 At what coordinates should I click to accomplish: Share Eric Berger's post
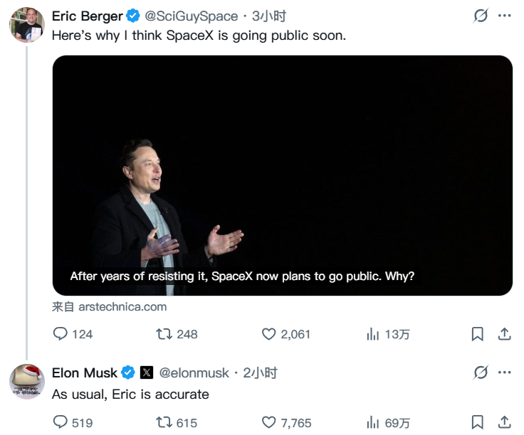click(503, 333)
